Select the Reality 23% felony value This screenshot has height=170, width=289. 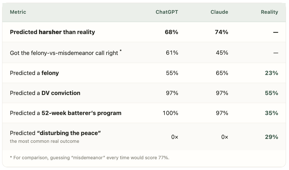click(x=271, y=73)
